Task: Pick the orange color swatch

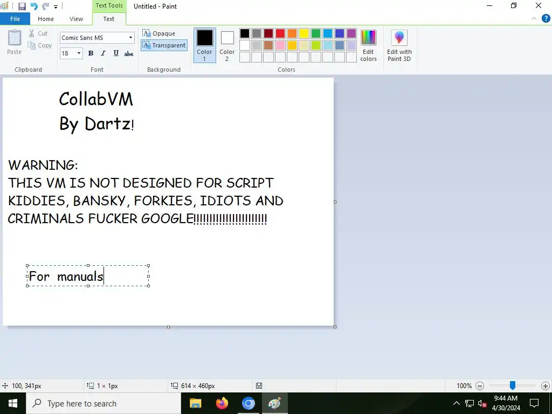Action: [x=292, y=33]
